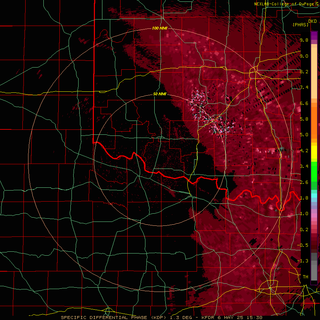Viewport: 320px width, 320px height.
Task: Pick the pink segment beside 1.0 on the color bar
Action: coord(314,215)
